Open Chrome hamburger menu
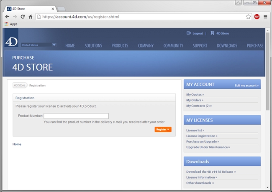Screen dimensions: 272x192 tap(265, 17)
